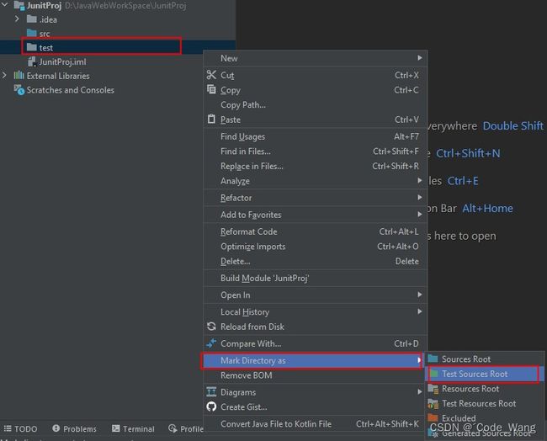Select Delete... menu entry
This screenshot has height=441, width=547.
(315, 261)
